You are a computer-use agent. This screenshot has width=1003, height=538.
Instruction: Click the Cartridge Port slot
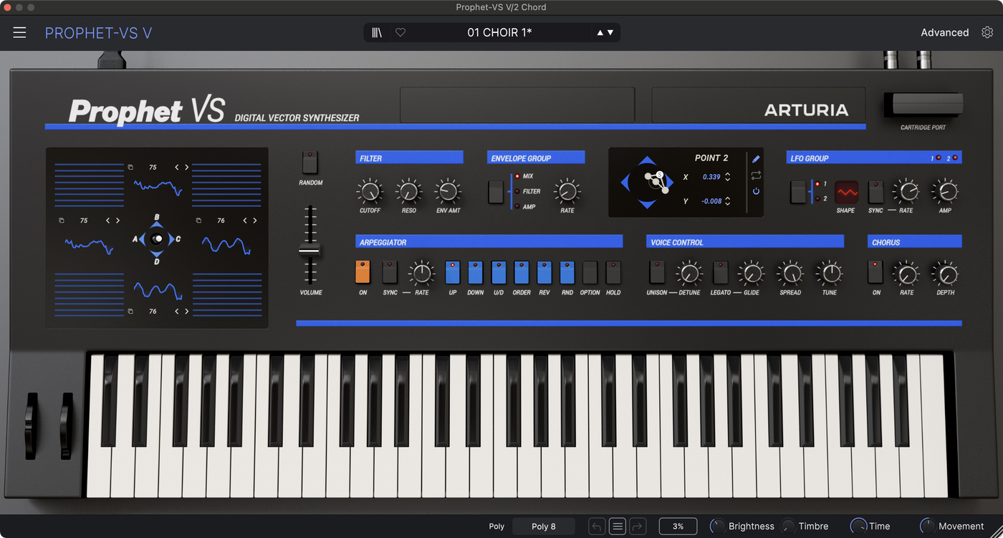tap(923, 105)
